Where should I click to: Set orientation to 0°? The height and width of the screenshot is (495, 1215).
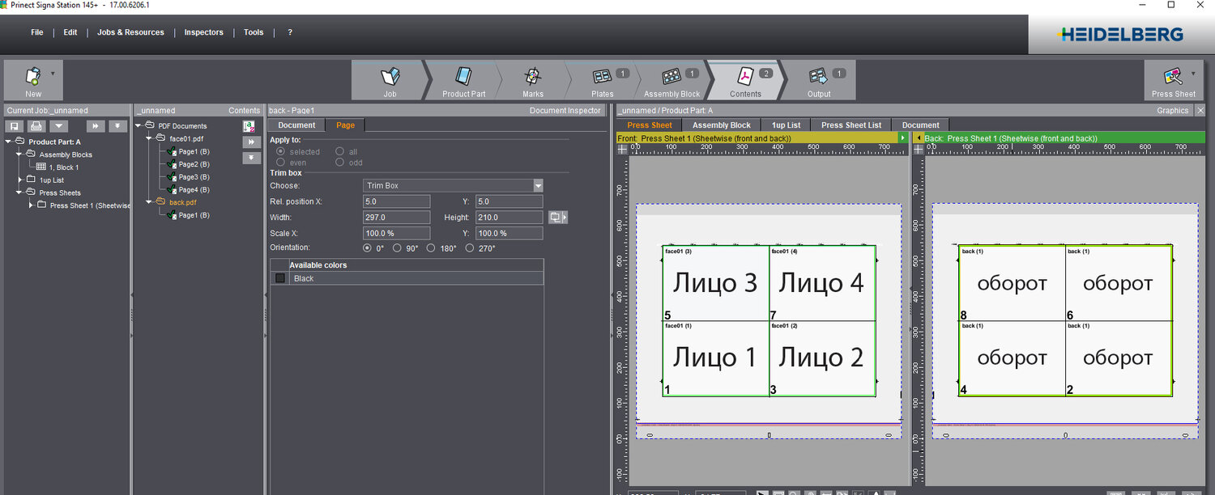click(x=368, y=248)
